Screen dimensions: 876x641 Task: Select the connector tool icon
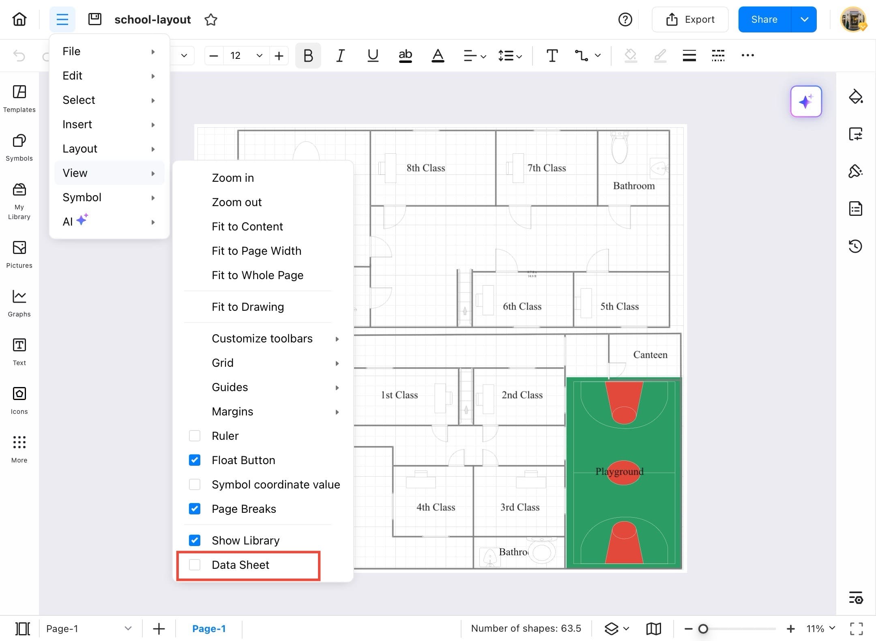582,56
